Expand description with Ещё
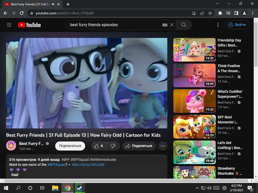 pos(15,175)
